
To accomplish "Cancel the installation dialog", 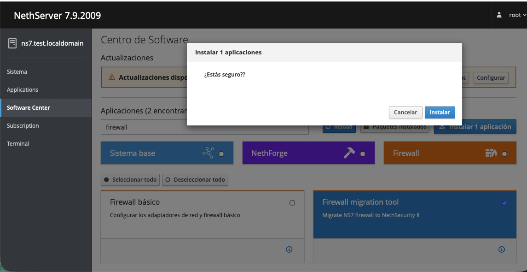I will [x=405, y=112].
